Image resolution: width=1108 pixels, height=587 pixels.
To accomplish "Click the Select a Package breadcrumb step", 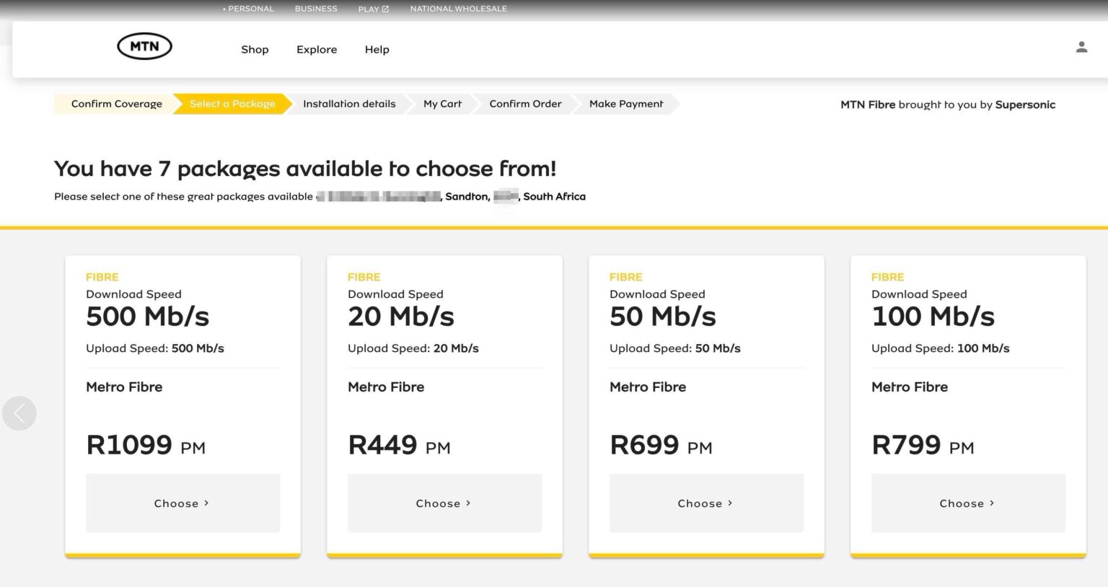I will pos(232,103).
